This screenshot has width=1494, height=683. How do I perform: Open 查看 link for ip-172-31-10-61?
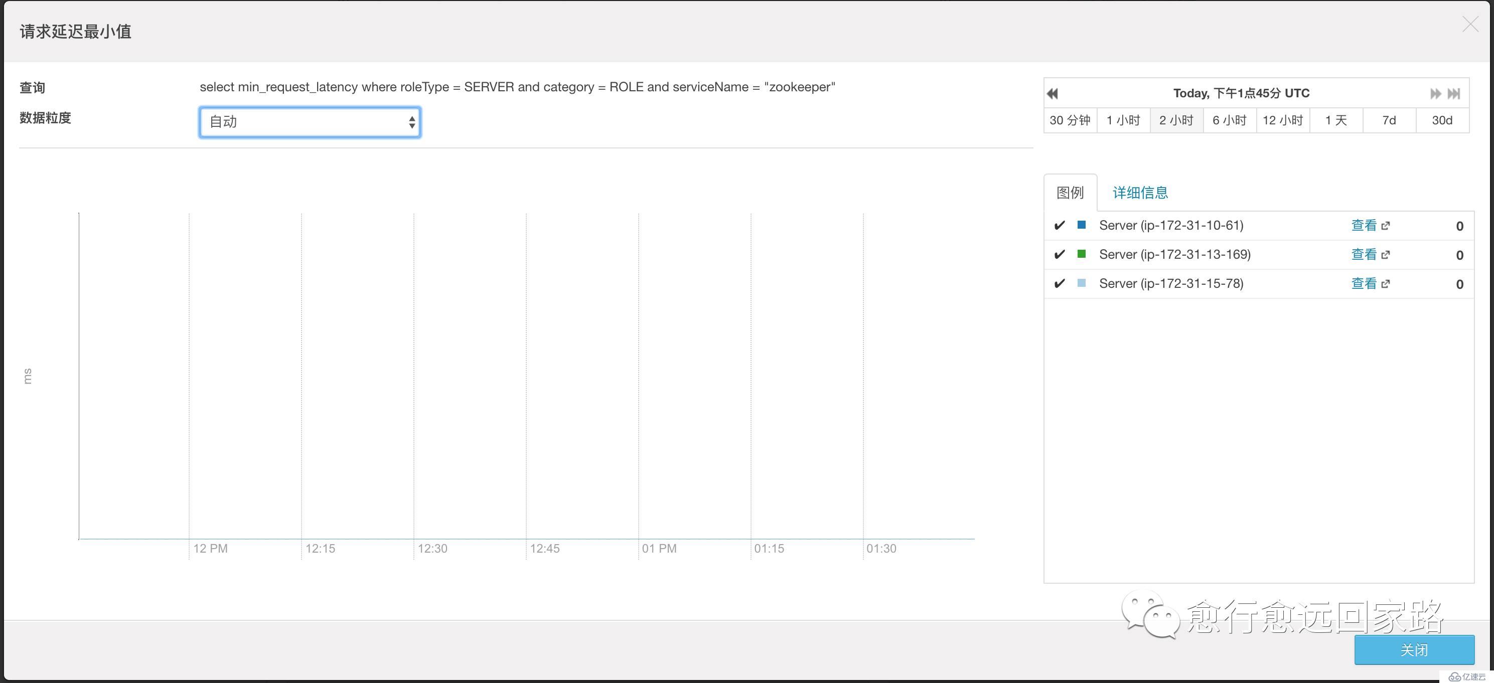pyautogui.click(x=1364, y=226)
